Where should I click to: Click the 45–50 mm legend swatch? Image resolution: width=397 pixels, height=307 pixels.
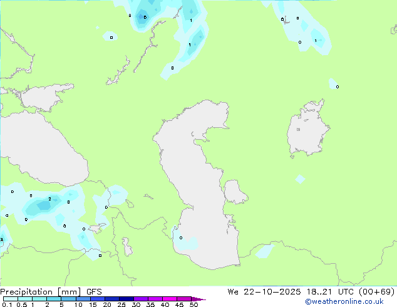[x=184, y=299]
